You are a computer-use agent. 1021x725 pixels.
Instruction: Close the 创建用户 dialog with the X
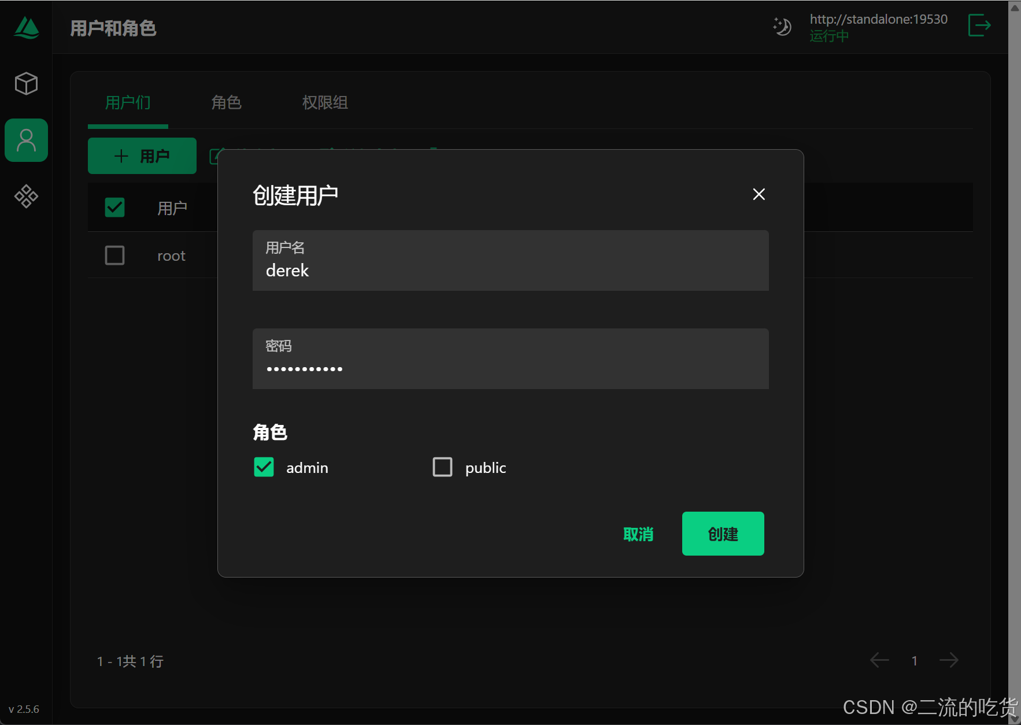click(759, 194)
